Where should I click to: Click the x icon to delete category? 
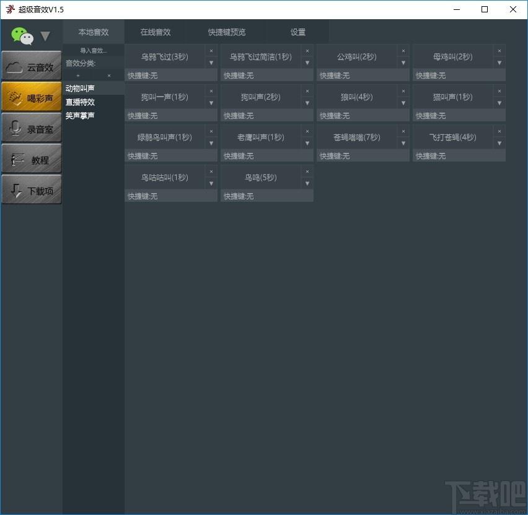(109, 76)
